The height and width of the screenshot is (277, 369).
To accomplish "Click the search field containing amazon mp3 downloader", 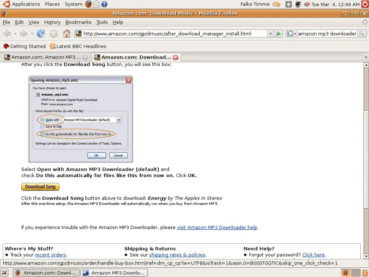I will 327,34.
